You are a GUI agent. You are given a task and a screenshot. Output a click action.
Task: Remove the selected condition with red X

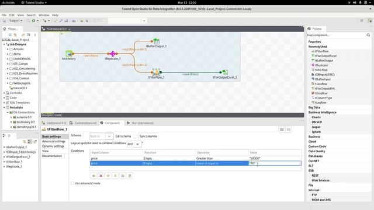[x=101, y=176]
